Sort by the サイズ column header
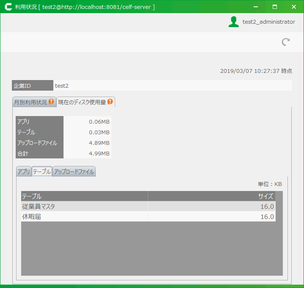Screen dimensions: 304x288 click(212, 196)
